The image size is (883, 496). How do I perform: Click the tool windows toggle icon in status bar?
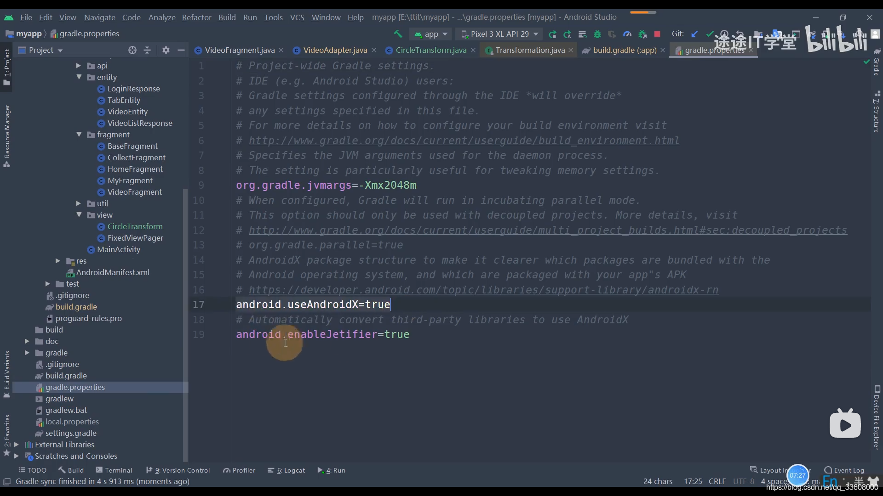(x=7, y=481)
